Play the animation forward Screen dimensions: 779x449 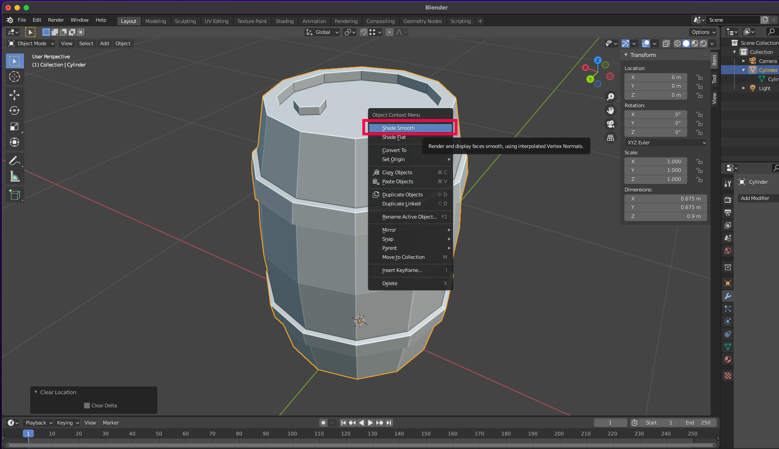point(370,423)
